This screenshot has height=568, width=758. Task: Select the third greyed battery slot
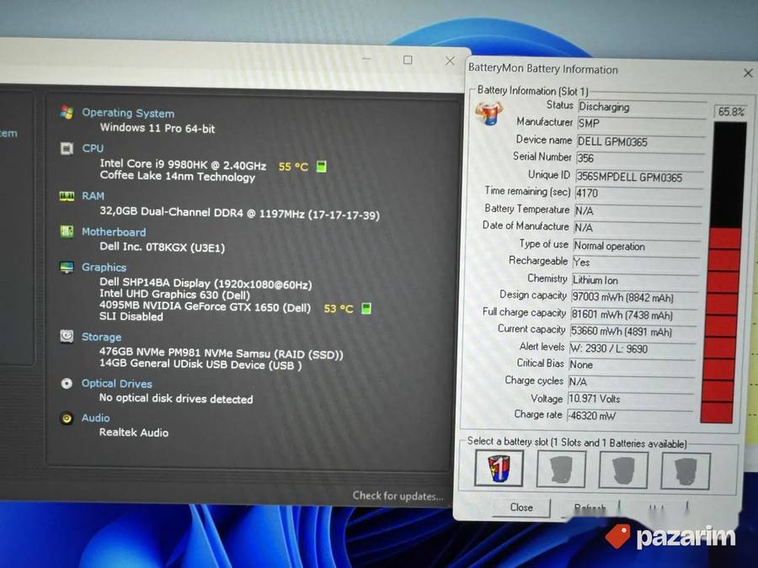623,470
